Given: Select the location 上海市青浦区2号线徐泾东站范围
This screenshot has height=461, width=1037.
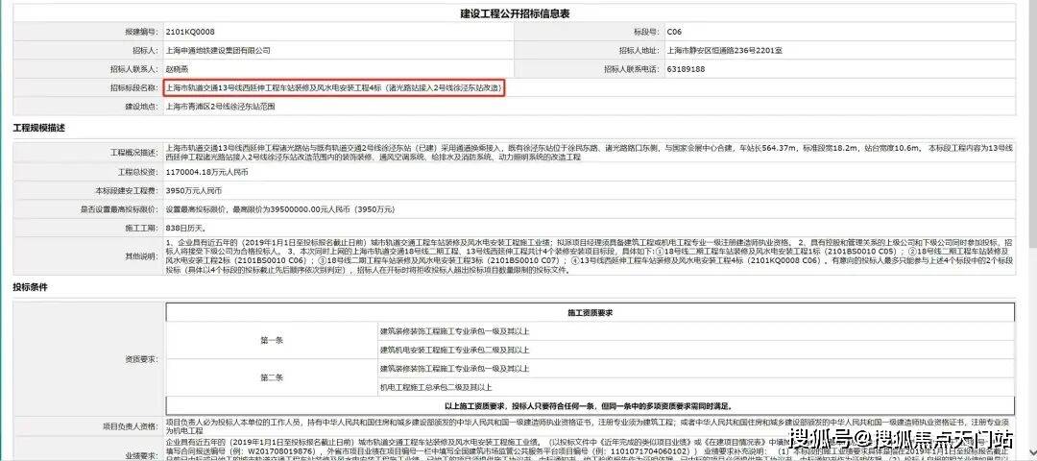Looking at the screenshot, I should (x=220, y=106).
